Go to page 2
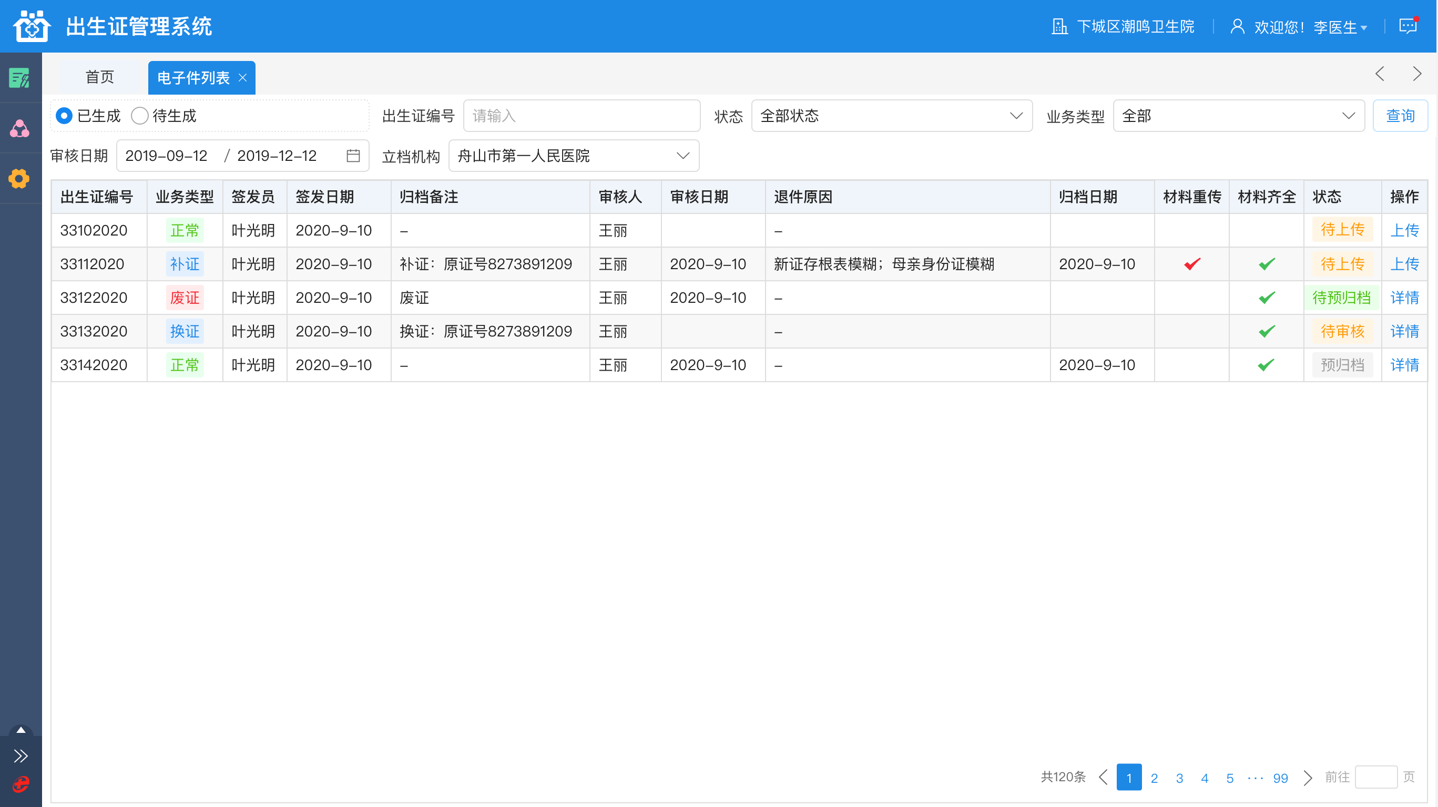 pos(1155,778)
